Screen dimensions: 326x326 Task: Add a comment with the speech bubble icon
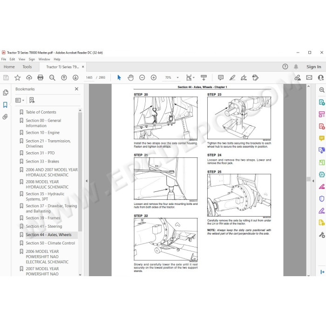pos(221,78)
